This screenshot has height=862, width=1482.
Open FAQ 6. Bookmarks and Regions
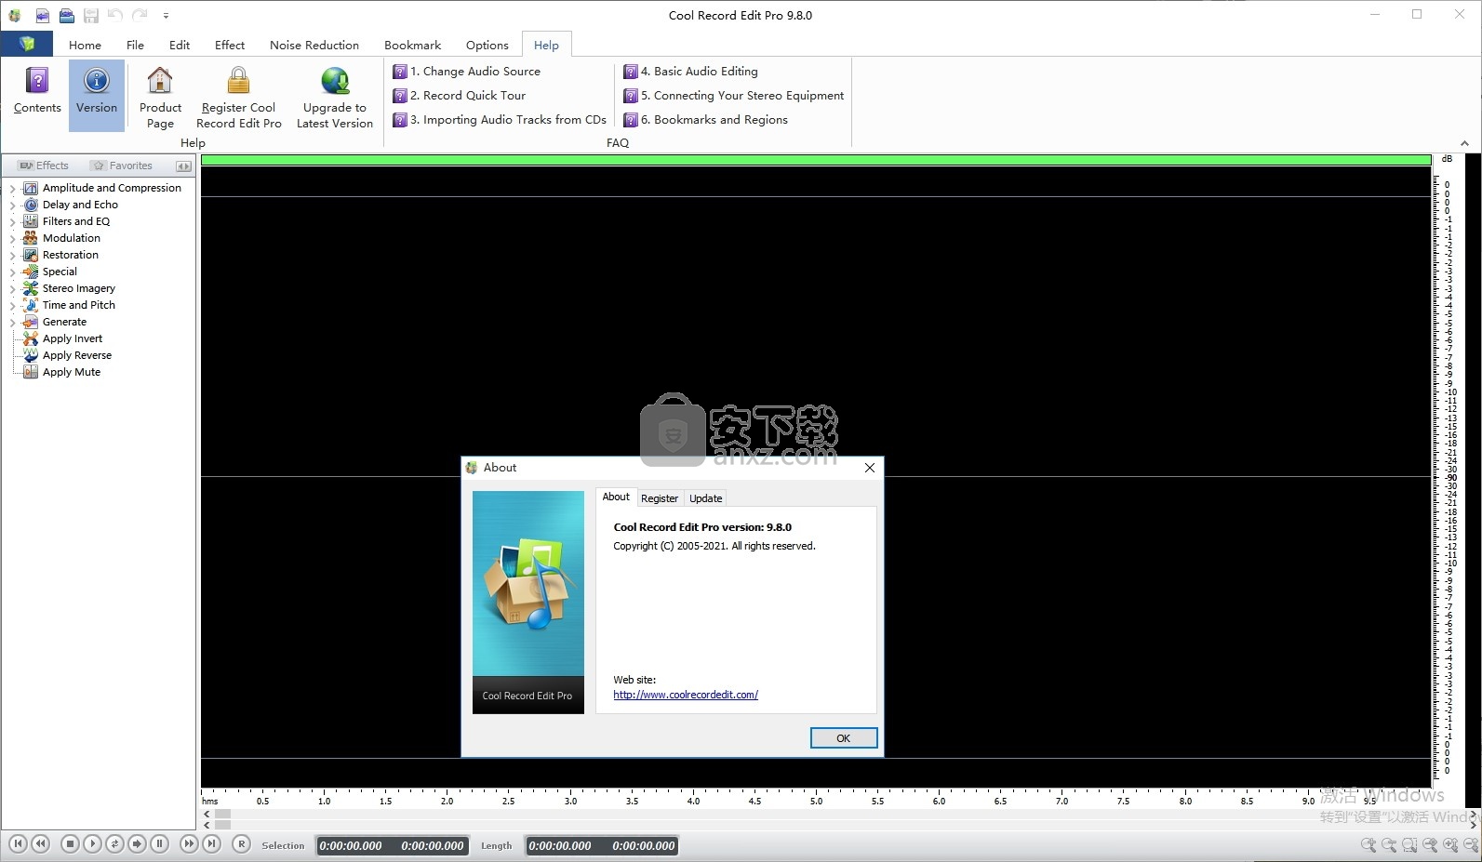pyautogui.click(x=705, y=120)
